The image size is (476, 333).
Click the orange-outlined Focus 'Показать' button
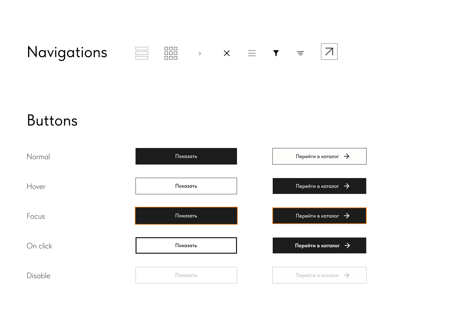coord(186,216)
